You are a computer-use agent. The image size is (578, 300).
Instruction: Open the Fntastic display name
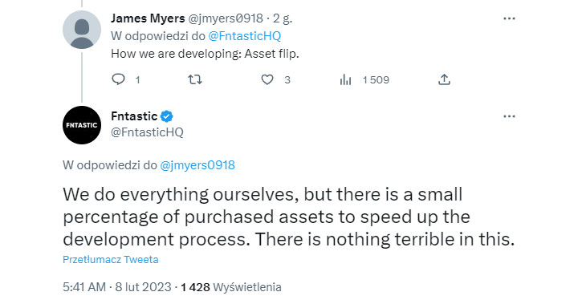pos(134,116)
